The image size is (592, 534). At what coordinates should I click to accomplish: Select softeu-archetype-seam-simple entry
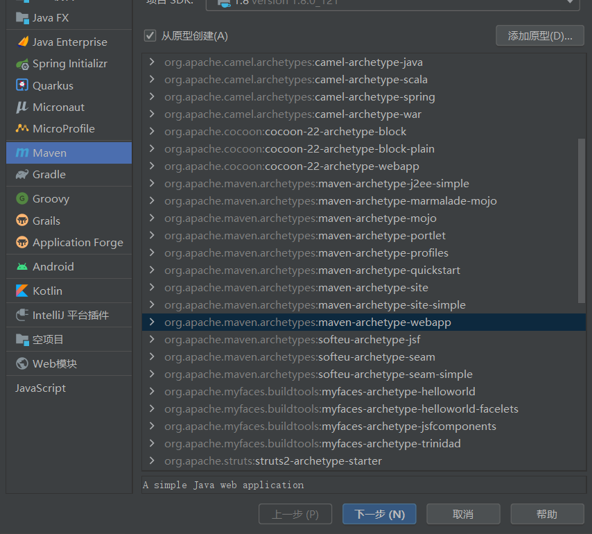tap(363, 374)
